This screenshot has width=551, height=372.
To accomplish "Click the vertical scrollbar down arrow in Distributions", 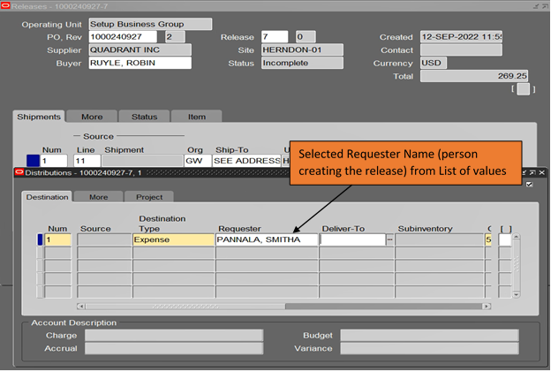I will click(x=516, y=294).
